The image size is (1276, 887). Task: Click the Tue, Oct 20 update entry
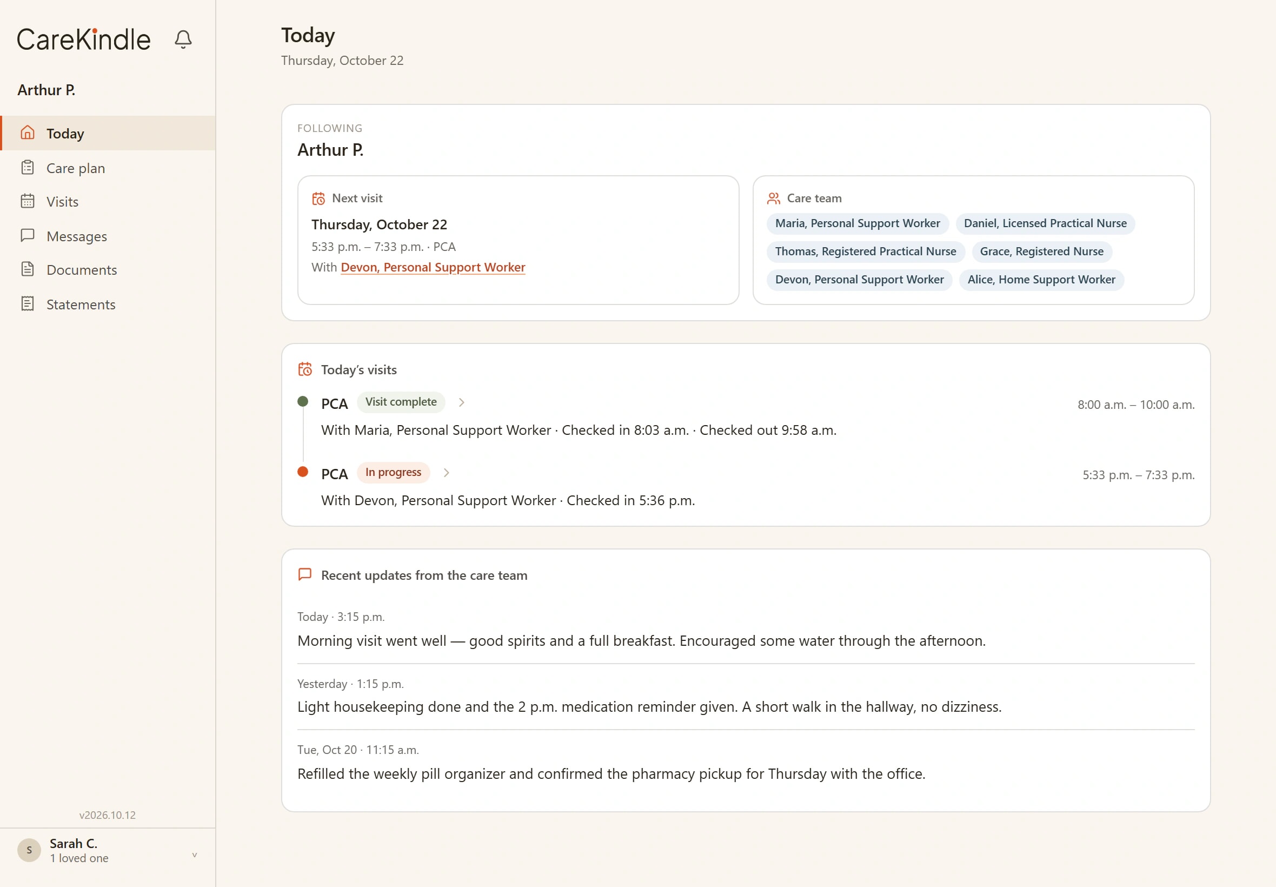pos(746,763)
